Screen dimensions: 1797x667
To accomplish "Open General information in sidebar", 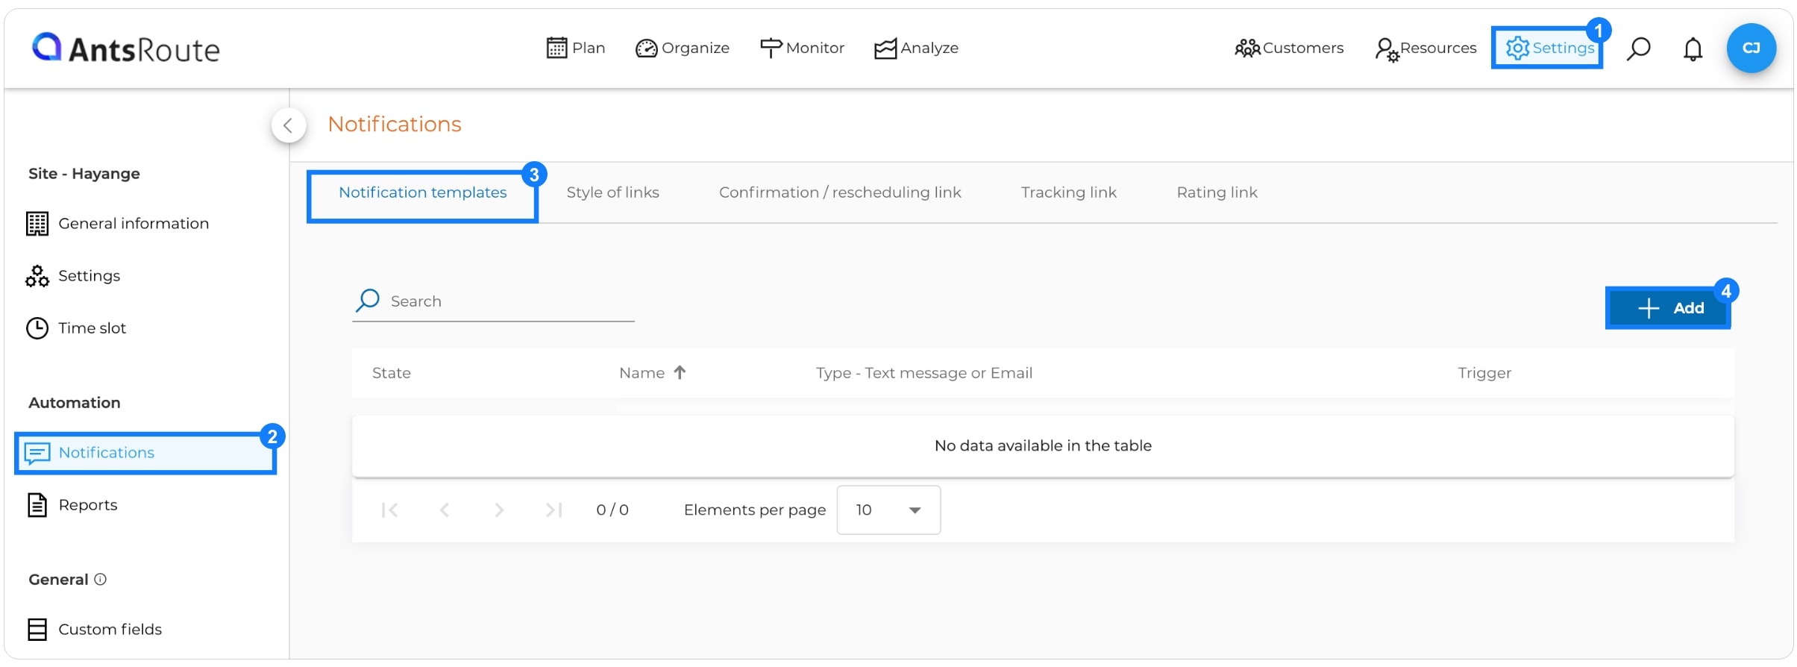I will coord(118,223).
